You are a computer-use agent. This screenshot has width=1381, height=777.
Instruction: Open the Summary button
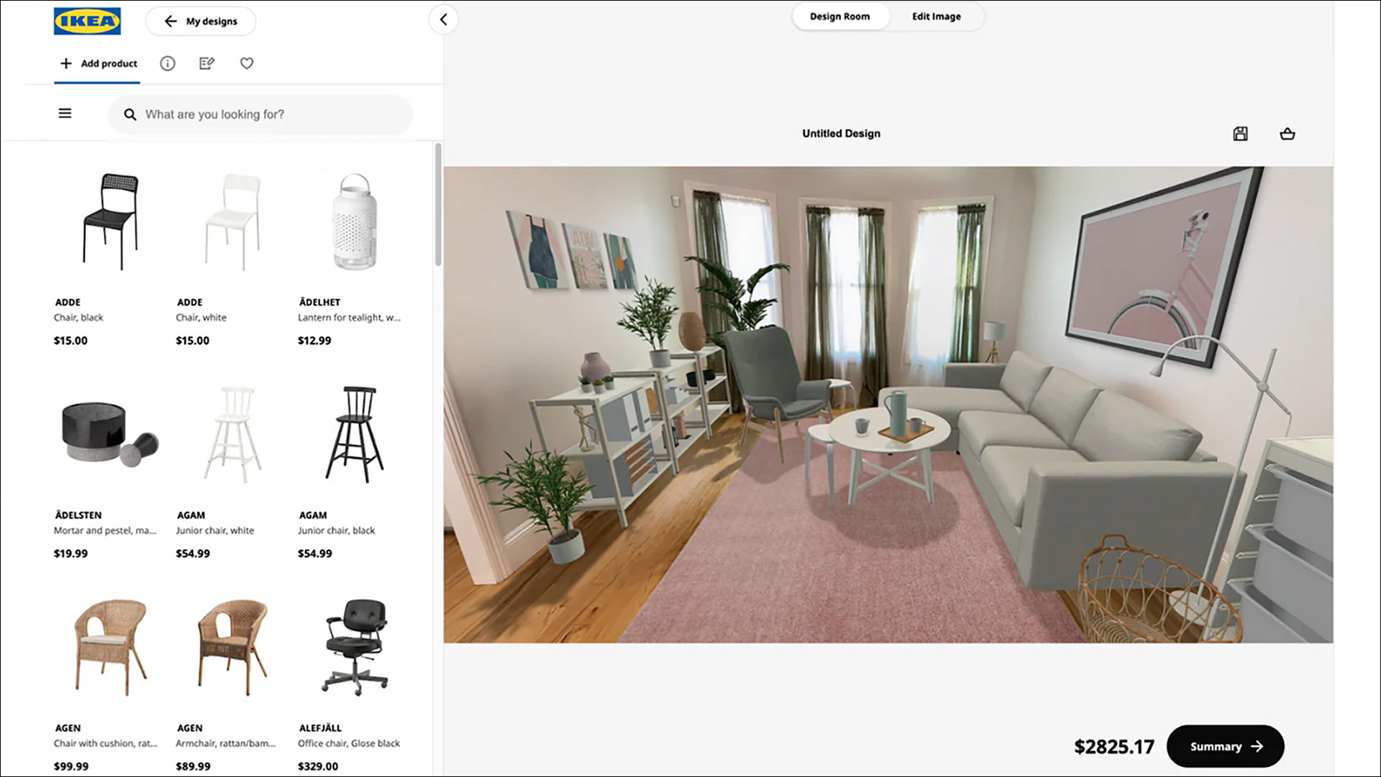click(x=1225, y=746)
